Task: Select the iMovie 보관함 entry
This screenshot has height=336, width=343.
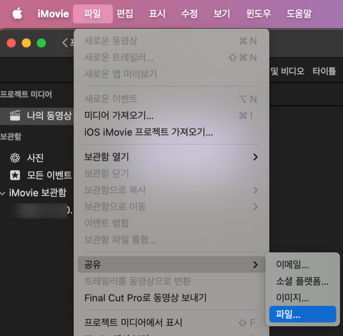Action: [x=38, y=193]
